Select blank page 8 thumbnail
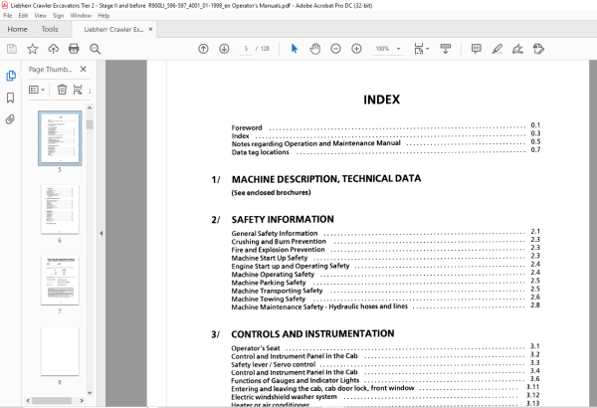This screenshot has width=597, height=408. [60, 351]
